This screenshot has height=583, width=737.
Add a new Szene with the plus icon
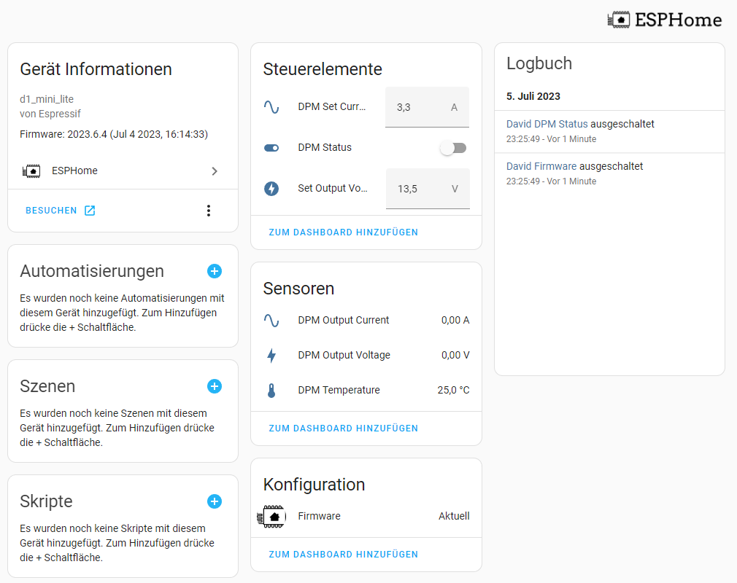pos(215,386)
